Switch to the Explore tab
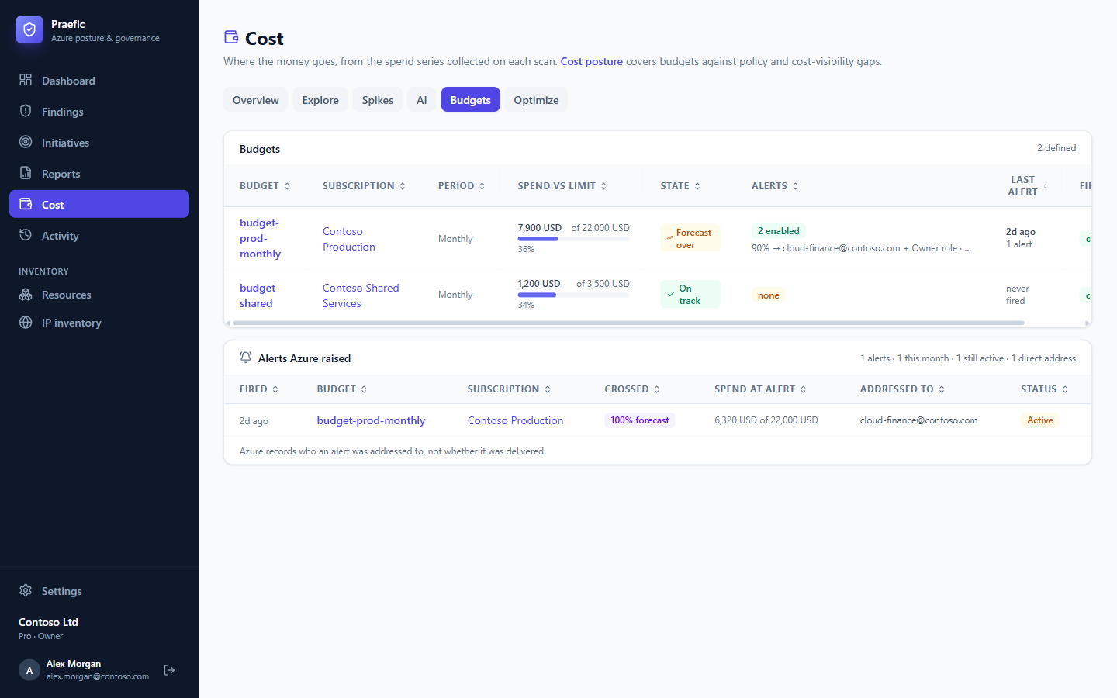The image size is (1117, 698). pos(320,100)
